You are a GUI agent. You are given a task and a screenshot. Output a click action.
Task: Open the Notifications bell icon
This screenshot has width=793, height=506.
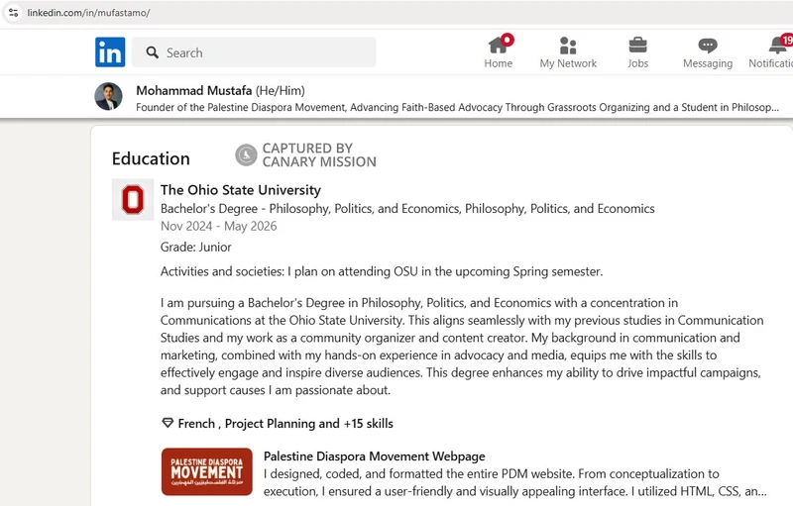(777, 45)
